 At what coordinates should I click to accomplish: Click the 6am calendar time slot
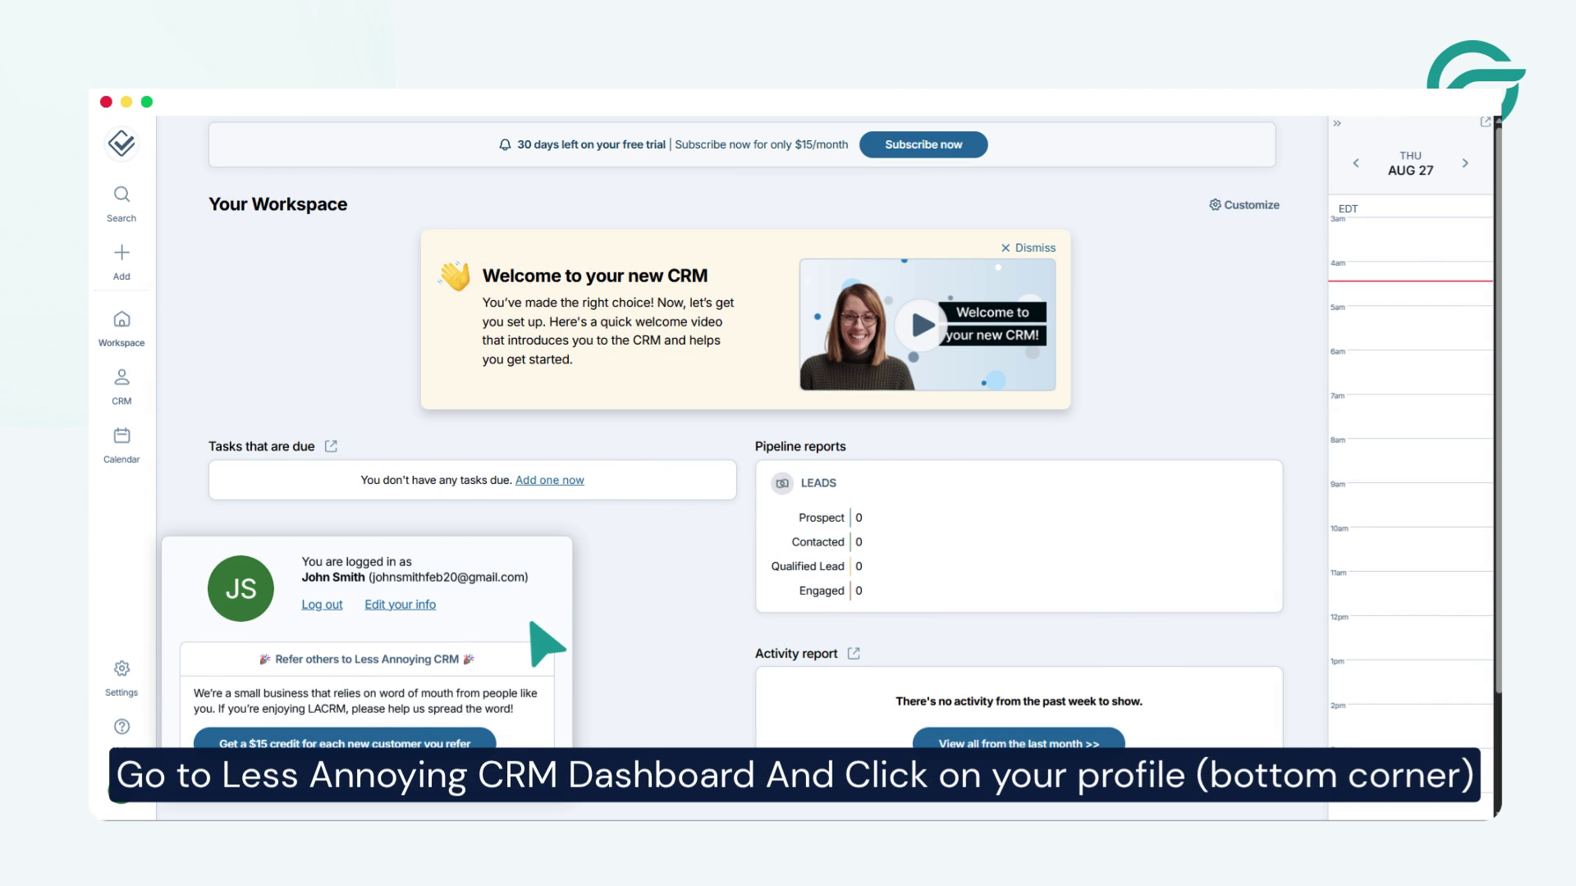pyautogui.click(x=1410, y=372)
